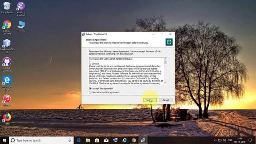Click the microphone icon in the search box
Screen dimensions: 256x144
[x=70, y=140]
